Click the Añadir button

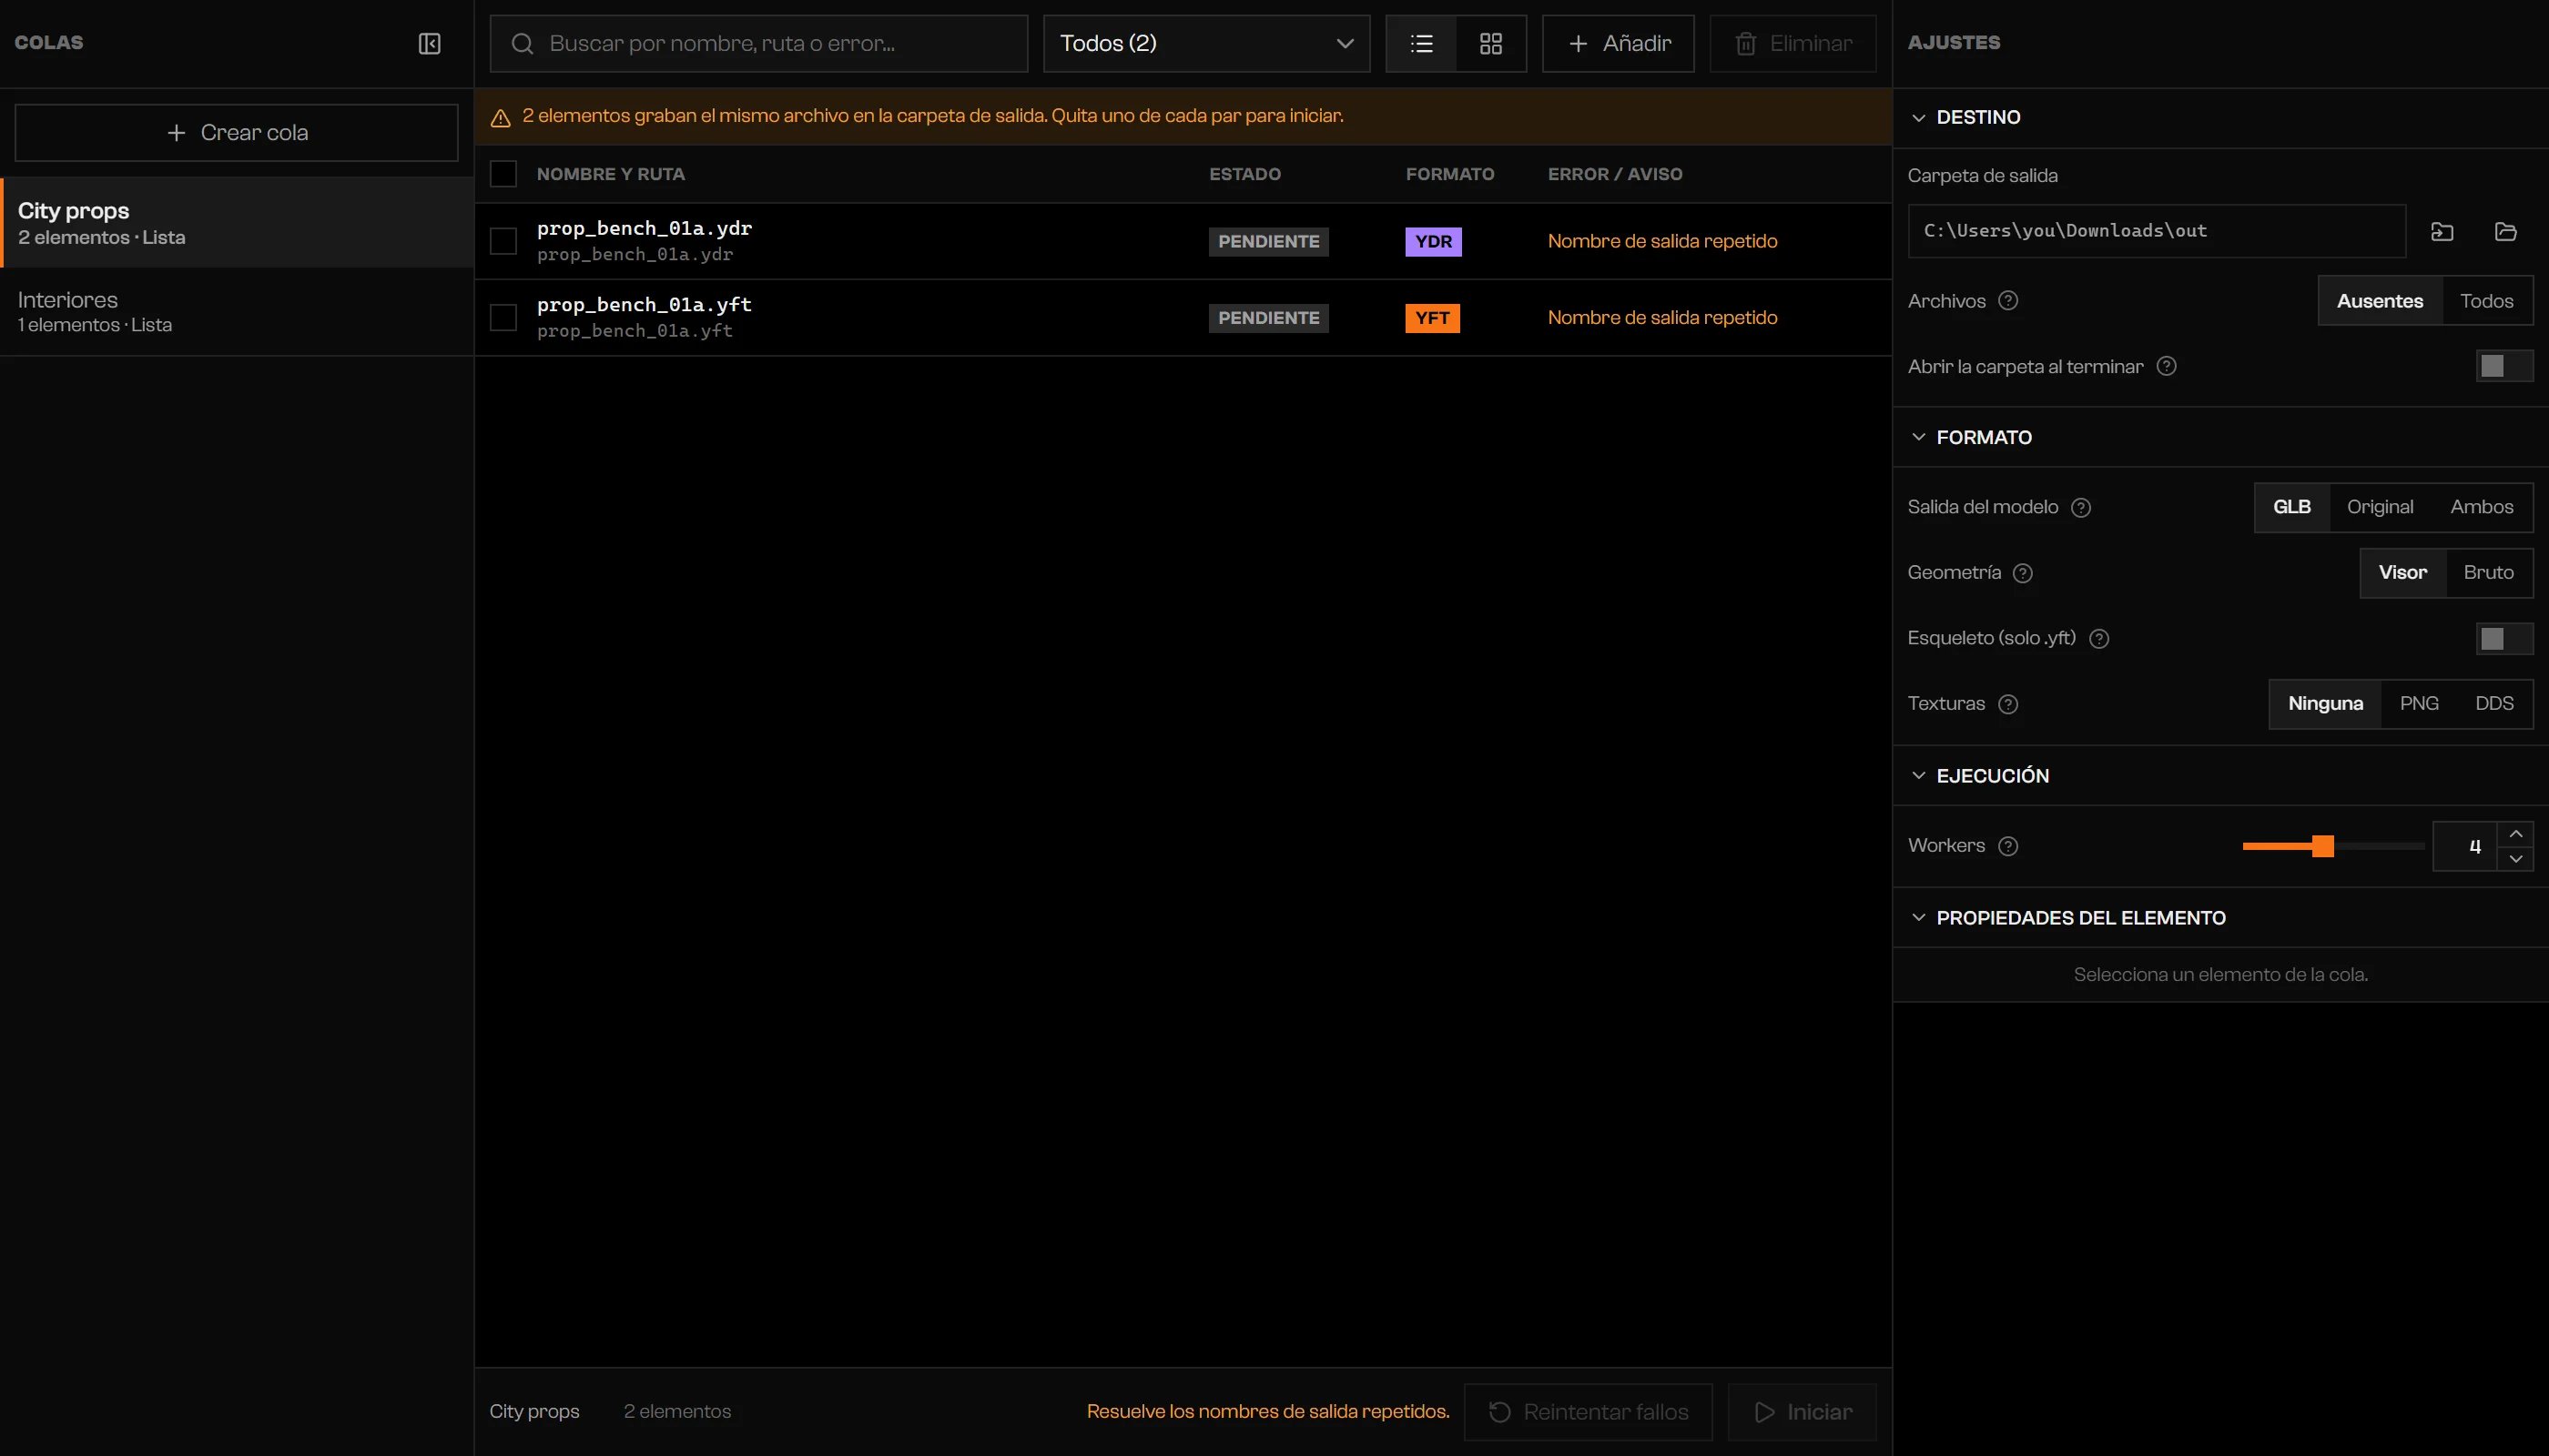point(1619,43)
